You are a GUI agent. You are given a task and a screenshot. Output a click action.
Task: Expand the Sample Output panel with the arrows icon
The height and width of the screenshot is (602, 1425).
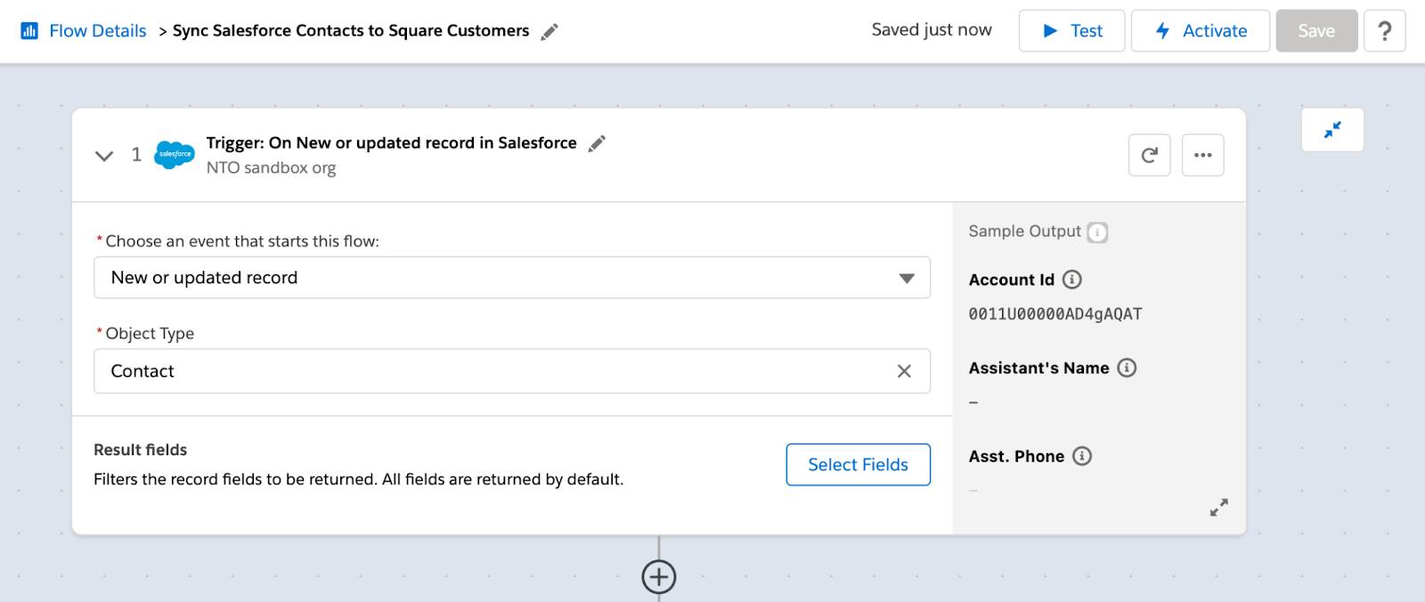1219,508
